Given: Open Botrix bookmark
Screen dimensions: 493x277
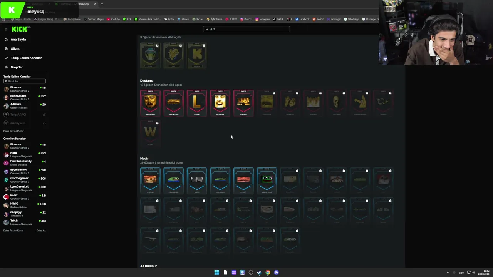Looking at the screenshot, I should point(169,19).
